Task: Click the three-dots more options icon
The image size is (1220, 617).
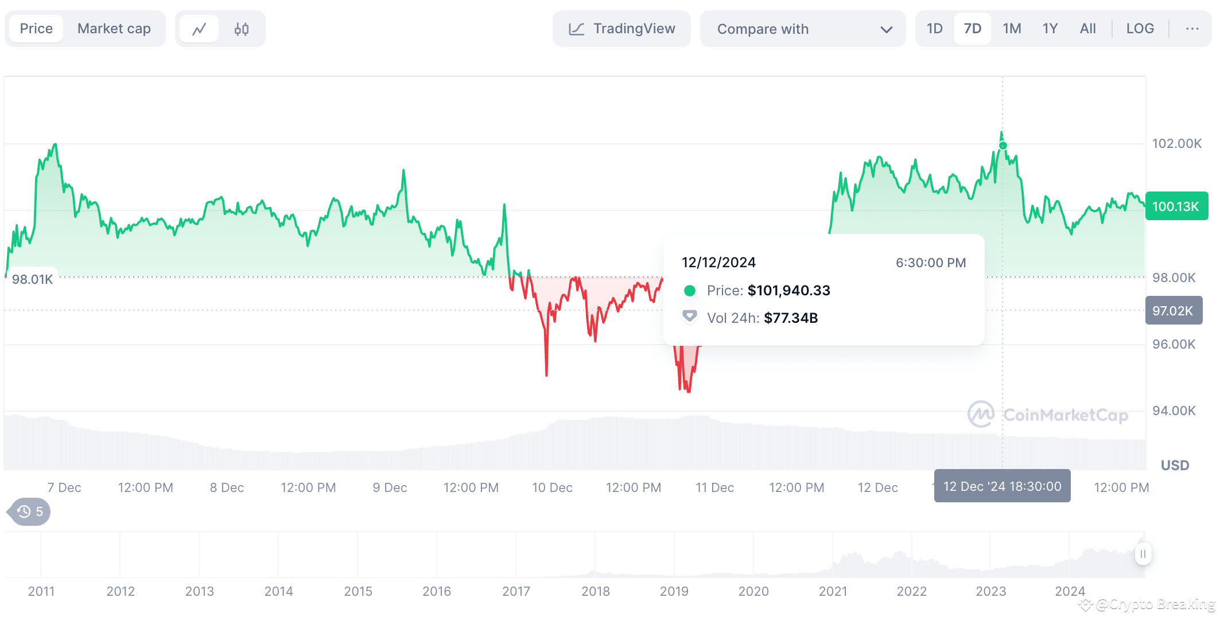Action: (x=1192, y=29)
